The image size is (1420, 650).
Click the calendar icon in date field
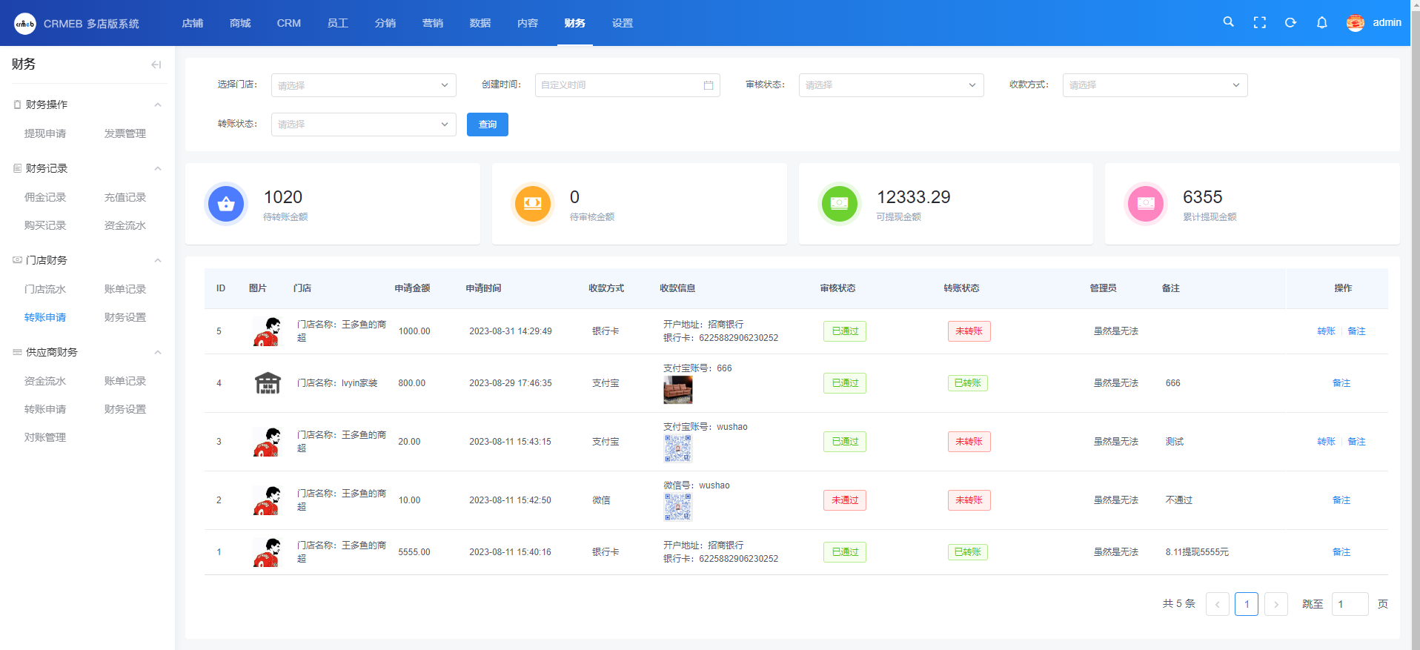[x=708, y=85]
